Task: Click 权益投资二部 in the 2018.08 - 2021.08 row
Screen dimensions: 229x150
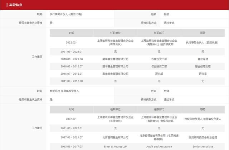Action: (x=159, y=59)
